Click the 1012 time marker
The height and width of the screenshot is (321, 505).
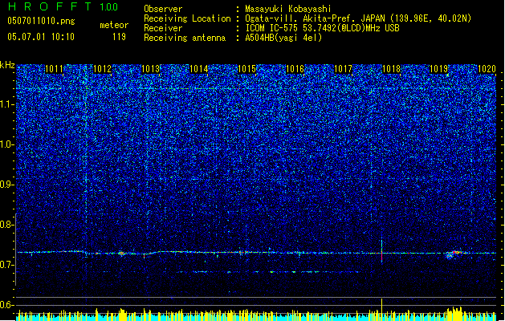click(103, 69)
